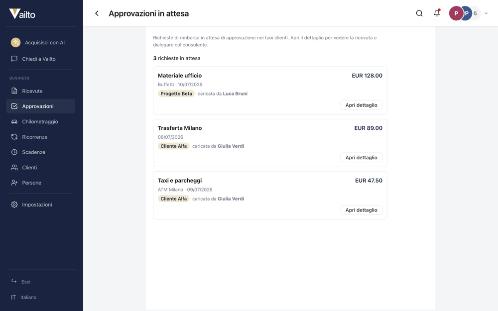Click the Acquisisci con AI sparkle icon

(x=15, y=42)
